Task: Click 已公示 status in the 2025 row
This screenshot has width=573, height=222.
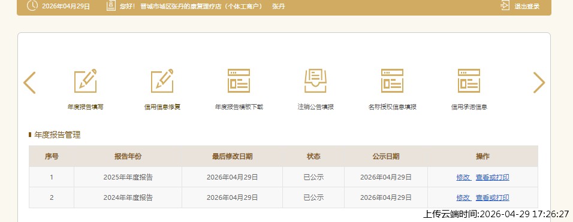Action: point(313,178)
